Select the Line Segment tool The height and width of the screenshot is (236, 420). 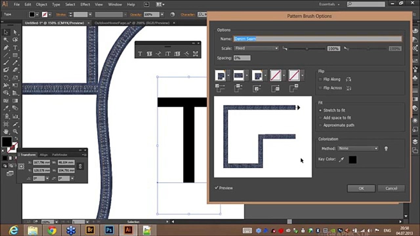(6, 55)
